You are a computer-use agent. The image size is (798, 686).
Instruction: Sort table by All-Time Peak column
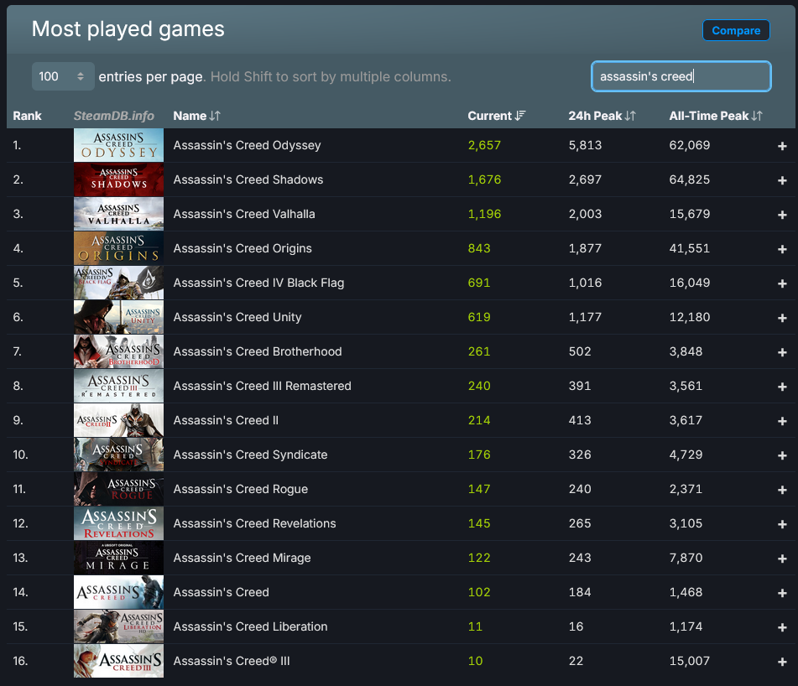click(716, 116)
